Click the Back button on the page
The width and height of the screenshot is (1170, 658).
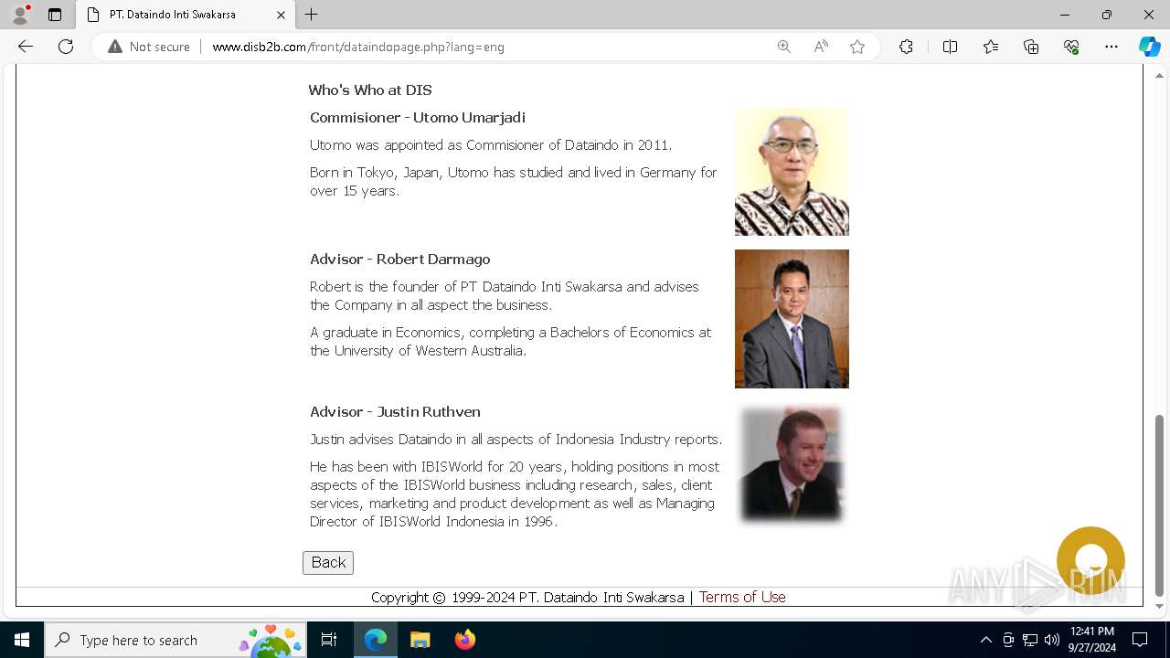pos(328,563)
